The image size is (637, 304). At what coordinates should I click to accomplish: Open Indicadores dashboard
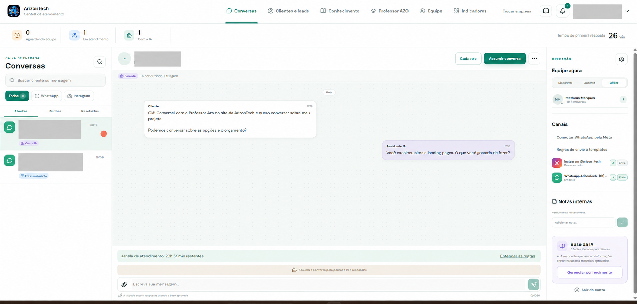[x=470, y=11]
